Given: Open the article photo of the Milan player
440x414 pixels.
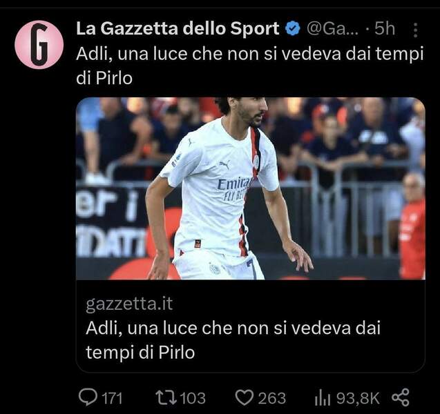Looking at the screenshot, I should coord(251,188).
